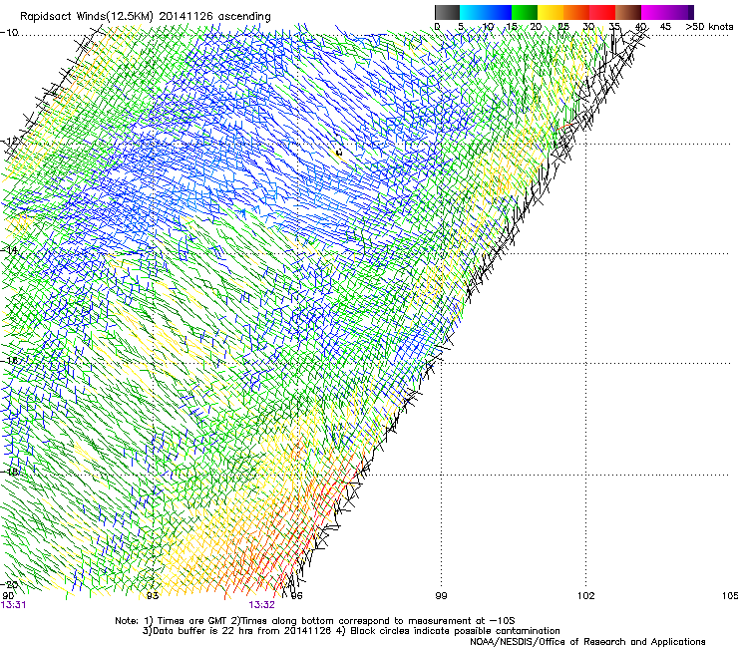Click the '-18' latitude axis label
738x648 pixels.
(x=9, y=472)
